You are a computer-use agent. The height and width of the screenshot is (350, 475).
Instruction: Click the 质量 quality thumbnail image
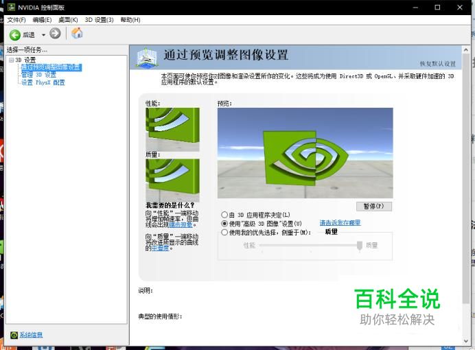173,180
